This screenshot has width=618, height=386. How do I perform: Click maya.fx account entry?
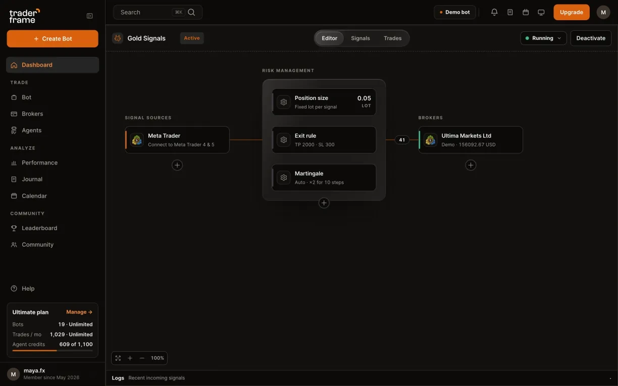(53, 374)
